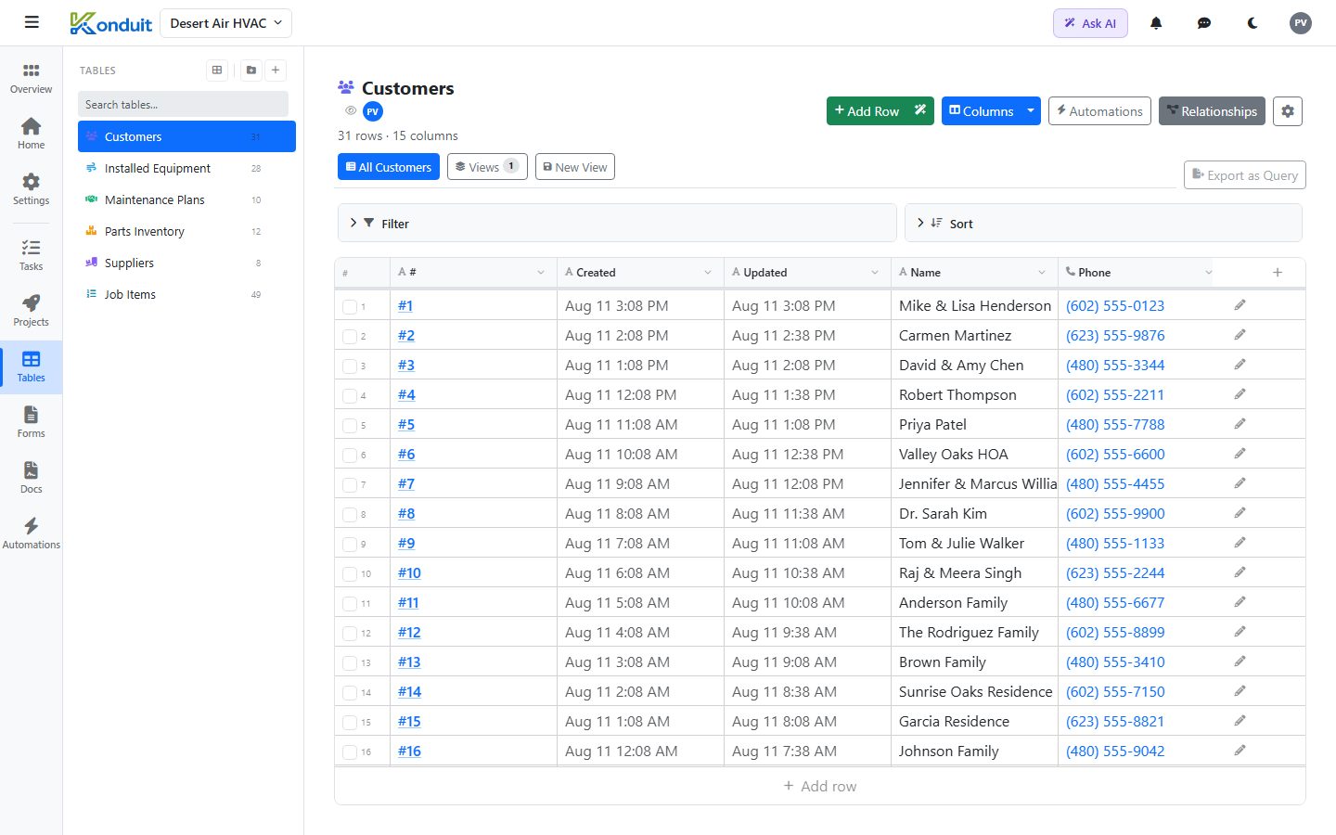Go to Home in sidebar
The image size is (1336, 835).
31,135
